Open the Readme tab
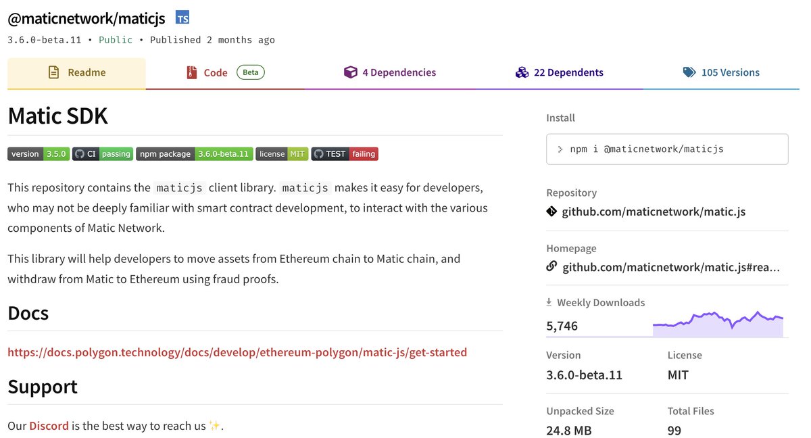The image size is (811, 438). (x=76, y=73)
